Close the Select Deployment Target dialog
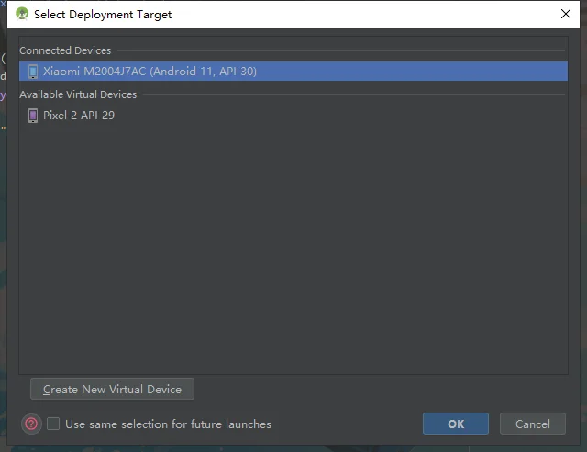The height and width of the screenshot is (452, 587). coord(566,14)
